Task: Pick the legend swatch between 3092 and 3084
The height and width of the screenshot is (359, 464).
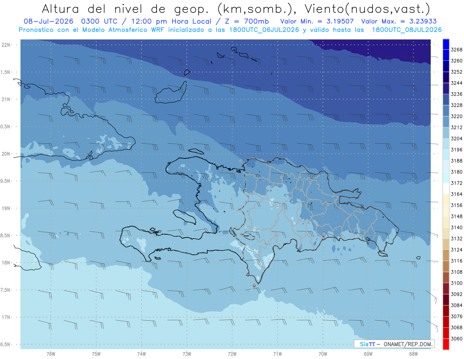Action: coord(446,300)
